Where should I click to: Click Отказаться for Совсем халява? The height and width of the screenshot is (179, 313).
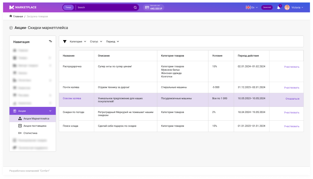tap(292, 98)
